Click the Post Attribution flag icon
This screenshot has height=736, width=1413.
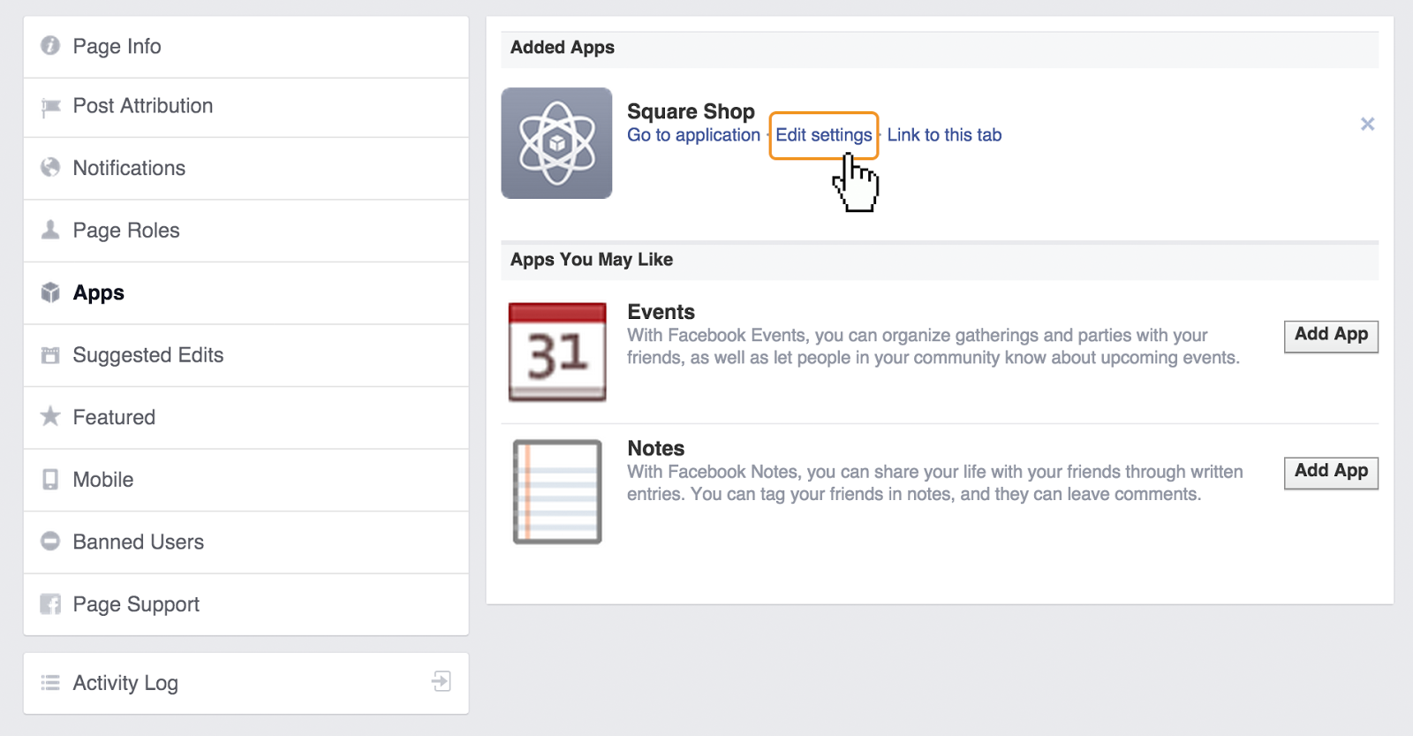(x=50, y=107)
